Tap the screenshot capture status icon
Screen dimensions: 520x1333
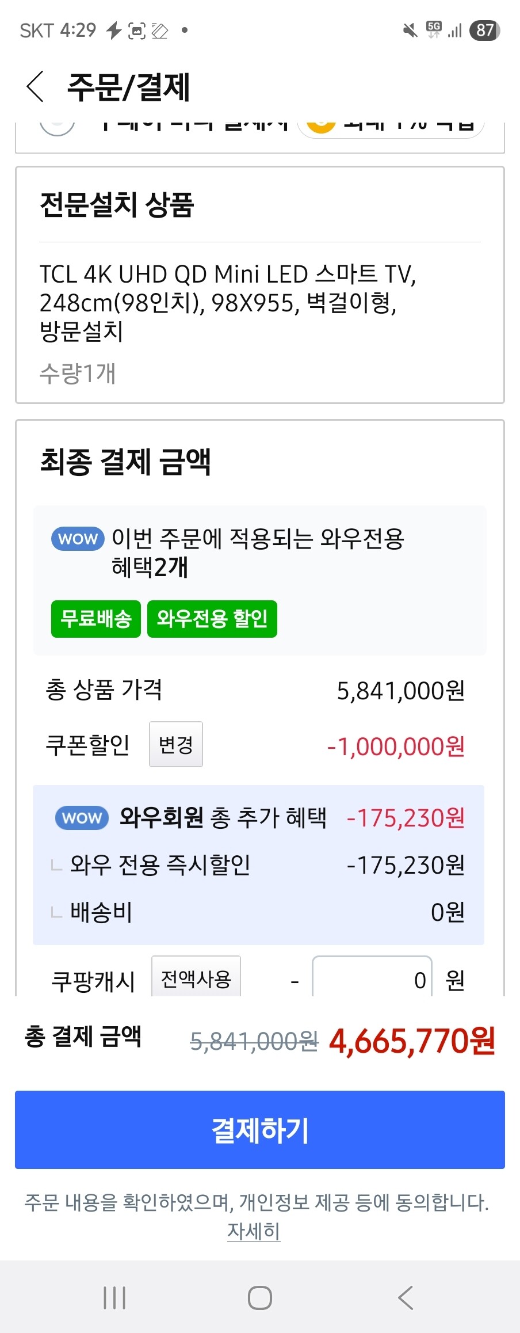pos(137,31)
